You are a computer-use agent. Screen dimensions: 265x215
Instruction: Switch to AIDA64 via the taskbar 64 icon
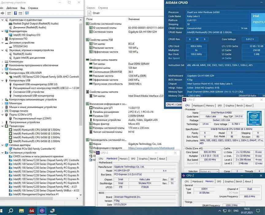point(32,211)
